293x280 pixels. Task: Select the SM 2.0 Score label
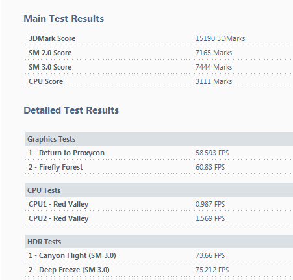[50, 53]
